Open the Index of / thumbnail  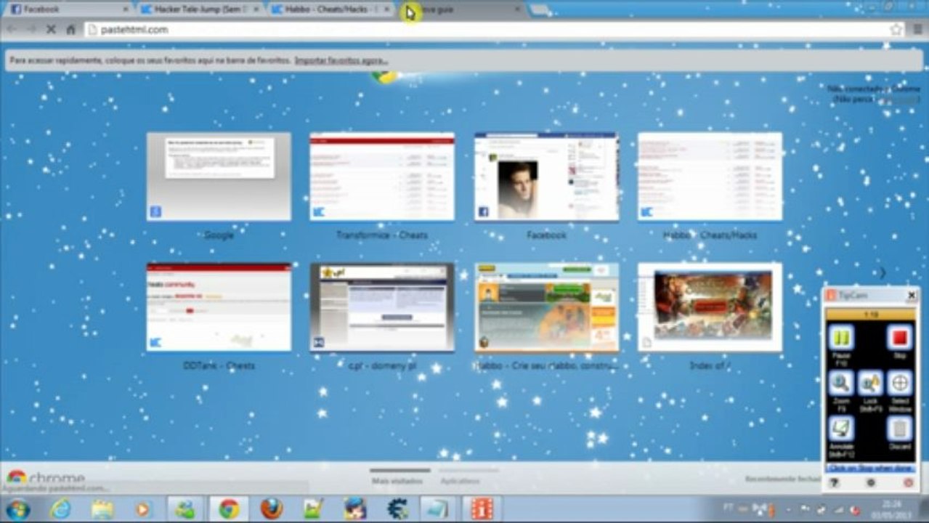[710, 307]
